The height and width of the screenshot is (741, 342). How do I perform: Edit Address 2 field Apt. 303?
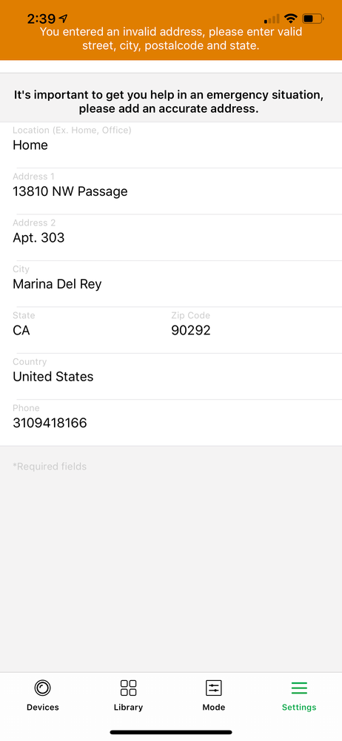tap(171, 237)
